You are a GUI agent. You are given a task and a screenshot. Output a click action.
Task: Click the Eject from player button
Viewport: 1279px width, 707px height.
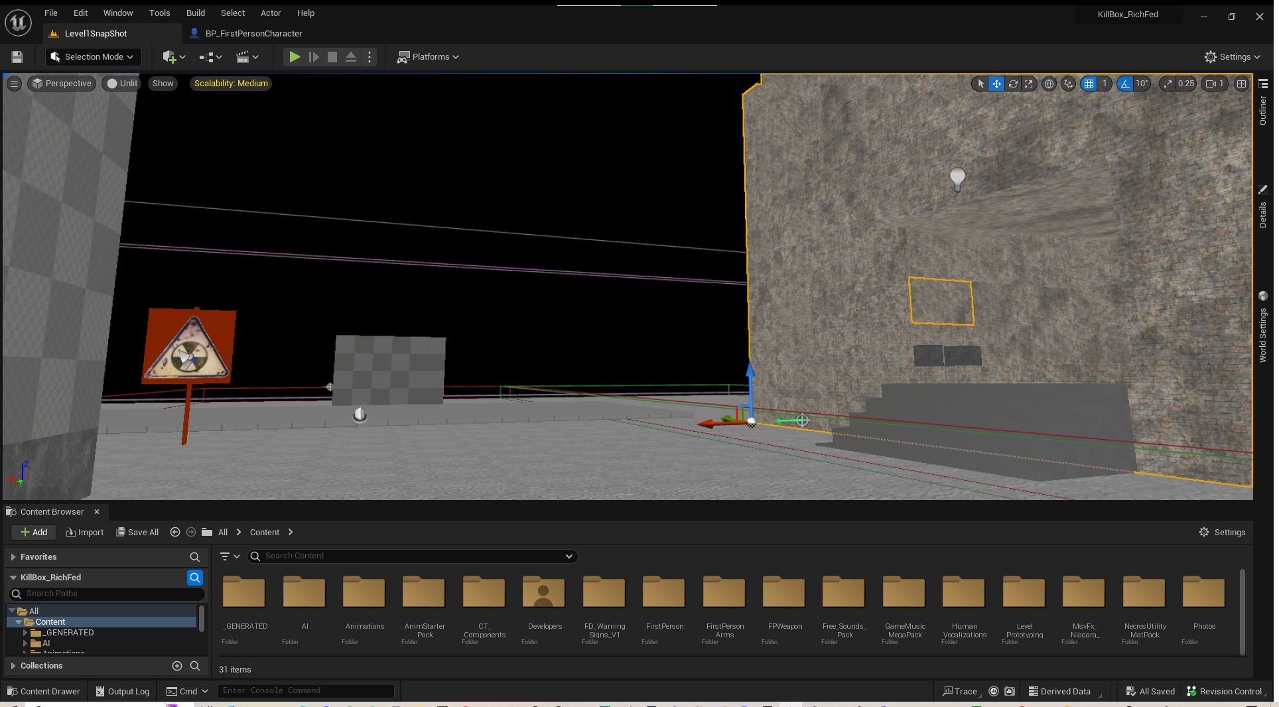click(x=351, y=57)
